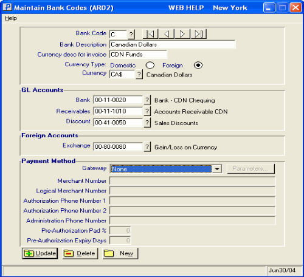Image resolution: width=304 pixels, height=277 pixels.
Task: Click the Update button
Action: [40, 253]
